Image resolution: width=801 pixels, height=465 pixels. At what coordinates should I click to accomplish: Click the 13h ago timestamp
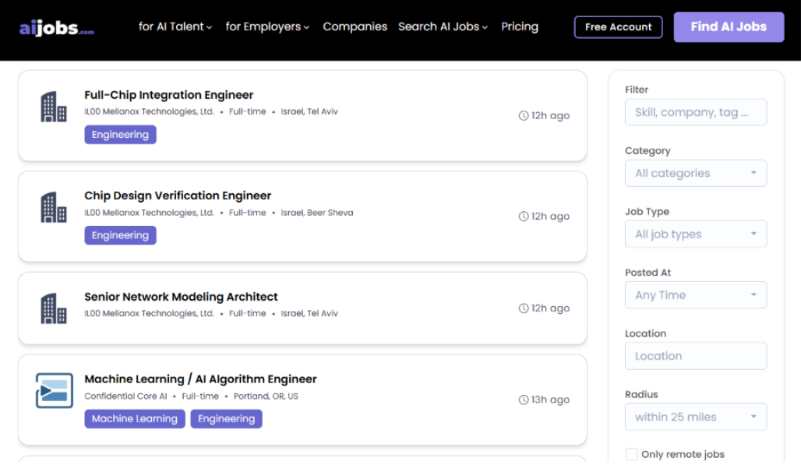550,400
